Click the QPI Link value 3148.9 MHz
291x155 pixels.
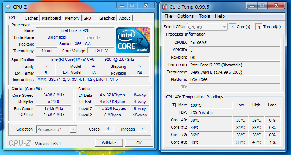click(54, 115)
